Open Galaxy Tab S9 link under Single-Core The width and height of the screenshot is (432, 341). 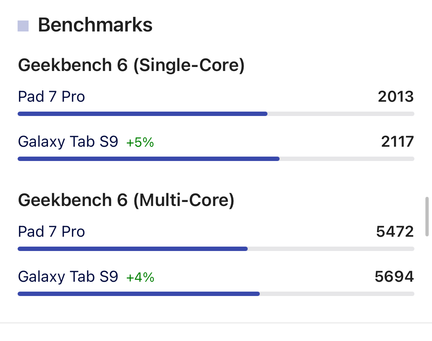coord(68,142)
